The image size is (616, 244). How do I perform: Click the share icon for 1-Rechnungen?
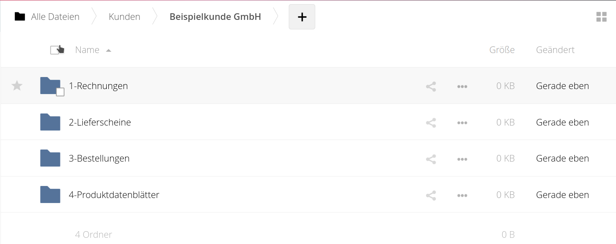point(431,87)
